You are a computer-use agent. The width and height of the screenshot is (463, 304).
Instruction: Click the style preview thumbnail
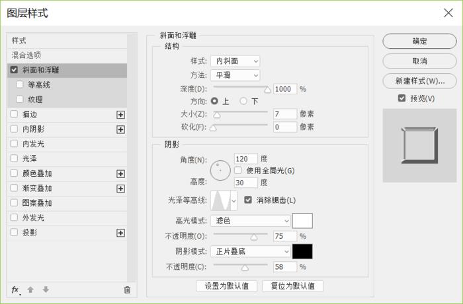coord(419,145)
